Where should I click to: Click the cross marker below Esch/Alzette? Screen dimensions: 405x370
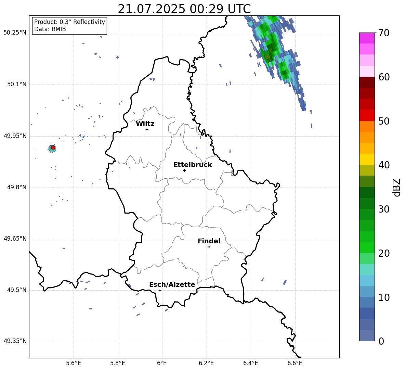coord(160,290)
